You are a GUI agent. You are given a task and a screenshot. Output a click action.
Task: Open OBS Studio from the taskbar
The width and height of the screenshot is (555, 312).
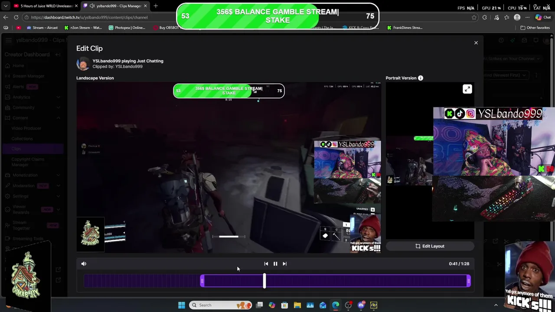(348, 305)
